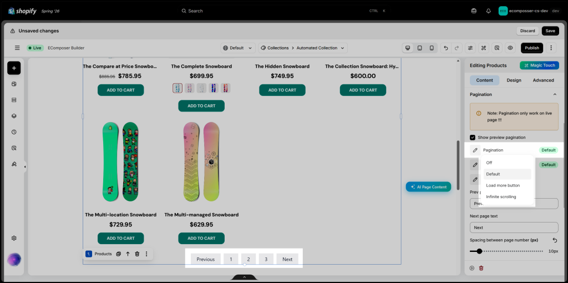Click the eye preview icon in the top toolbar
Image resolution: width=568 pixels, height=283 pixels.
(x=510, y=48)
